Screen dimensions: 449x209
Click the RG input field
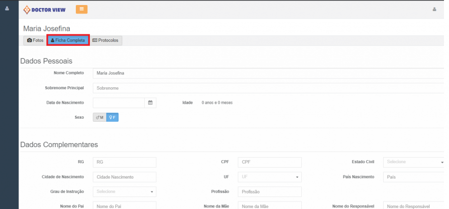click(x=124, y=162)
